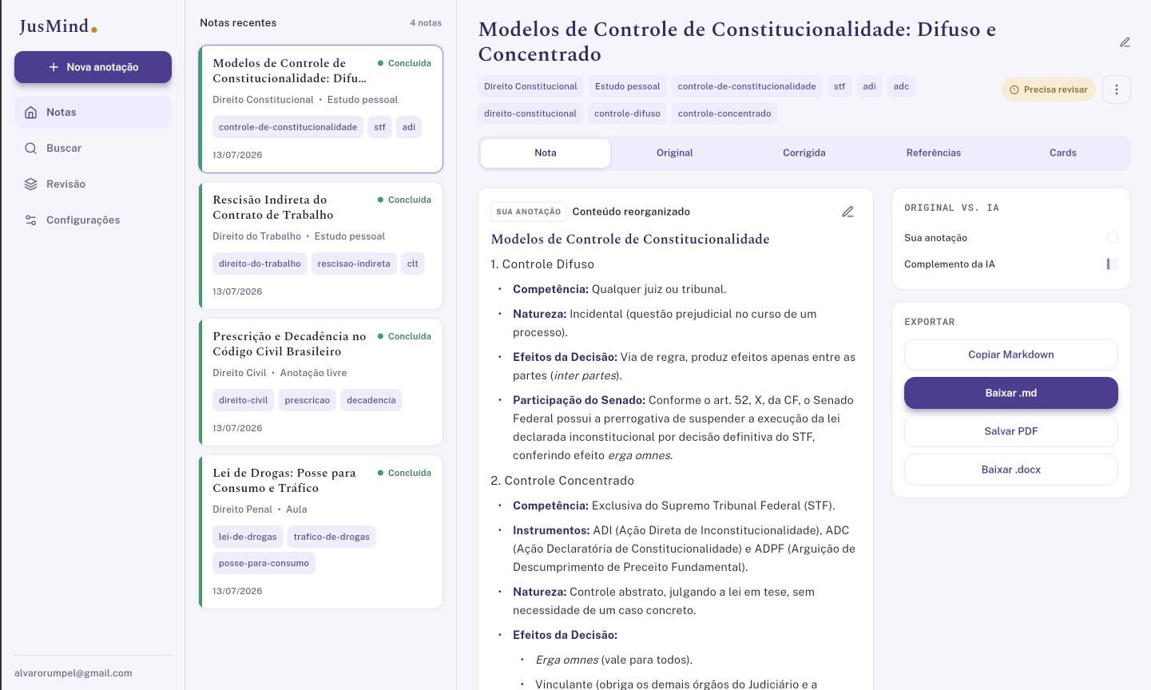Image resolution: width=1151 pixels, height=690 pixels.
Task: Click the lei-de-drogas tag
Action: 248,537
